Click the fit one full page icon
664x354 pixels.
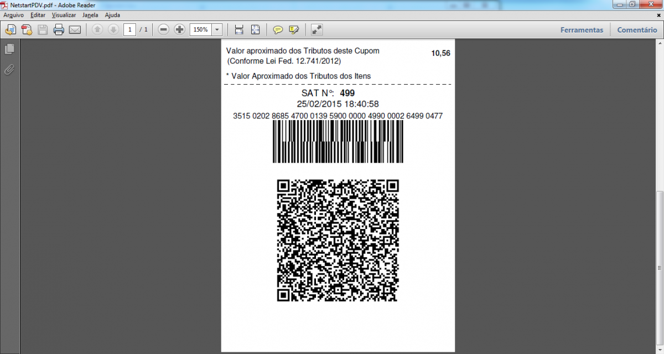[x=255, y=30]
